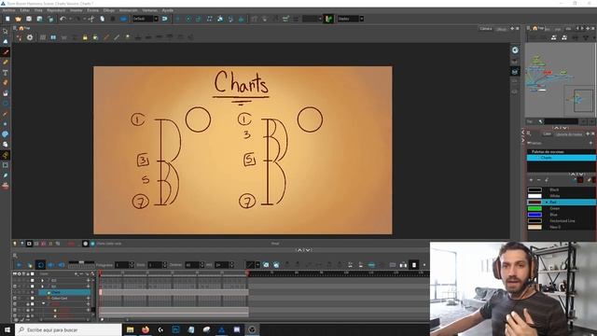Click the red playhead at timeline start
597x336 pixels.
[x=100, y=273]
